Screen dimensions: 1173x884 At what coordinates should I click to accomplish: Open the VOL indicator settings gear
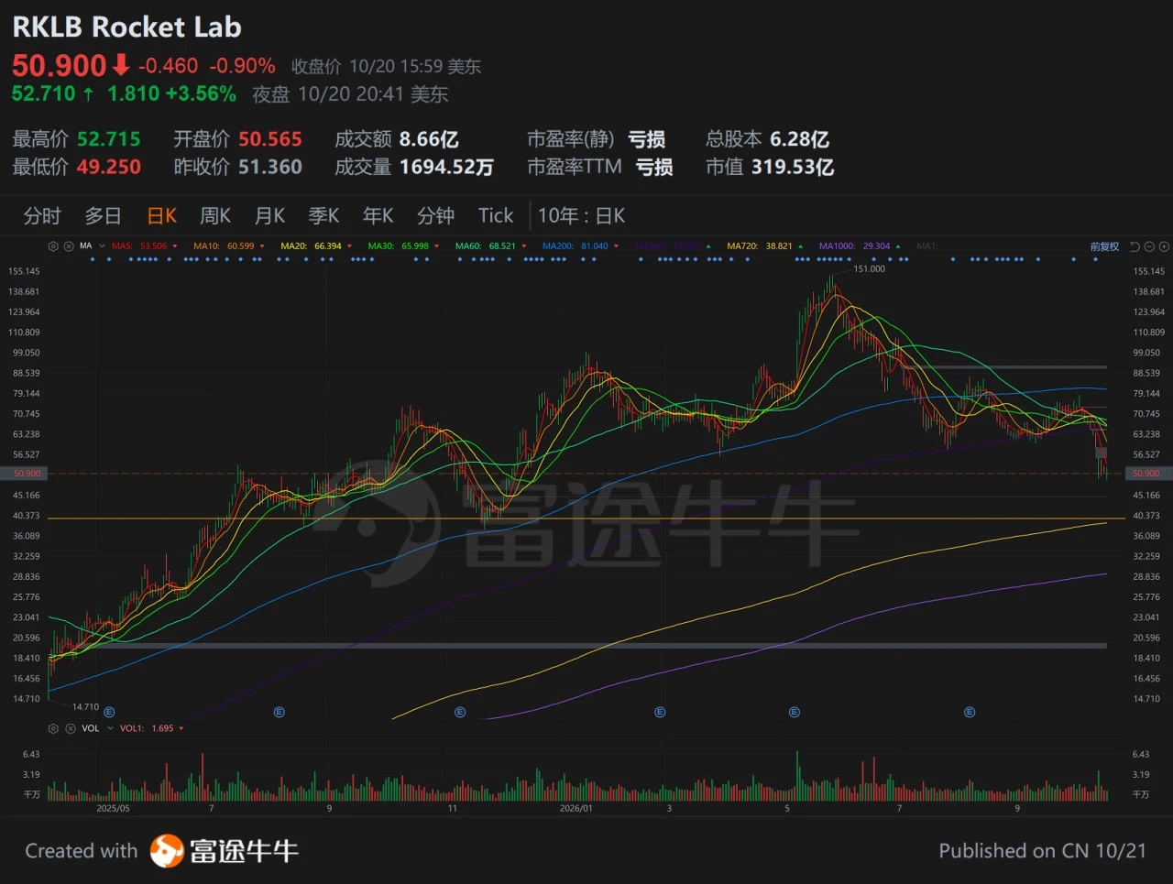coord(53,728)
